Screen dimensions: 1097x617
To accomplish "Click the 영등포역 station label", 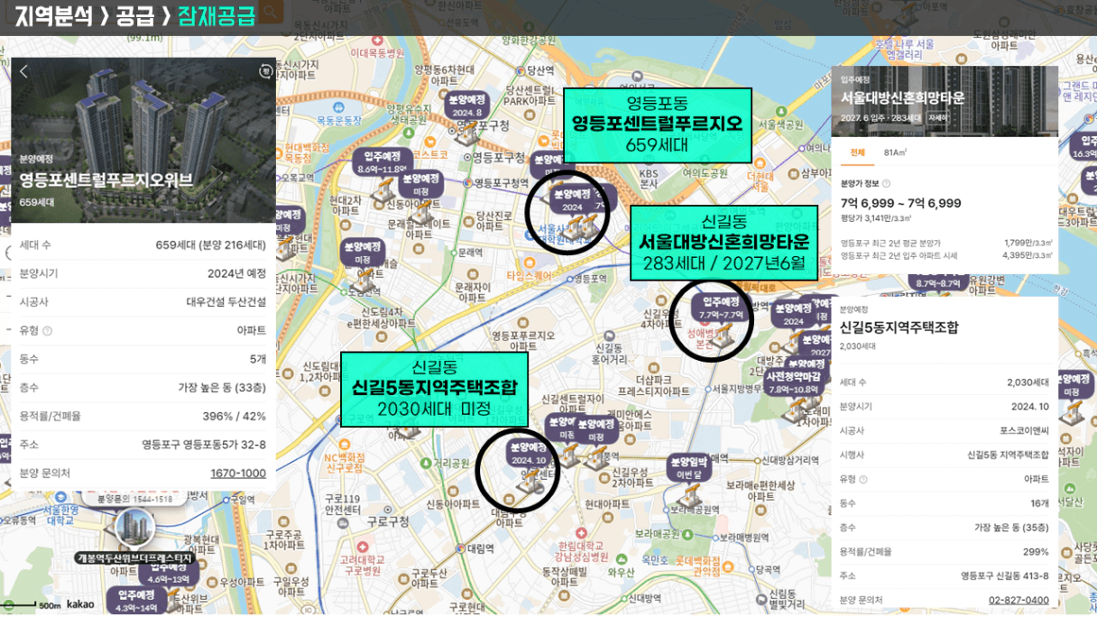I will click(589, 279).
